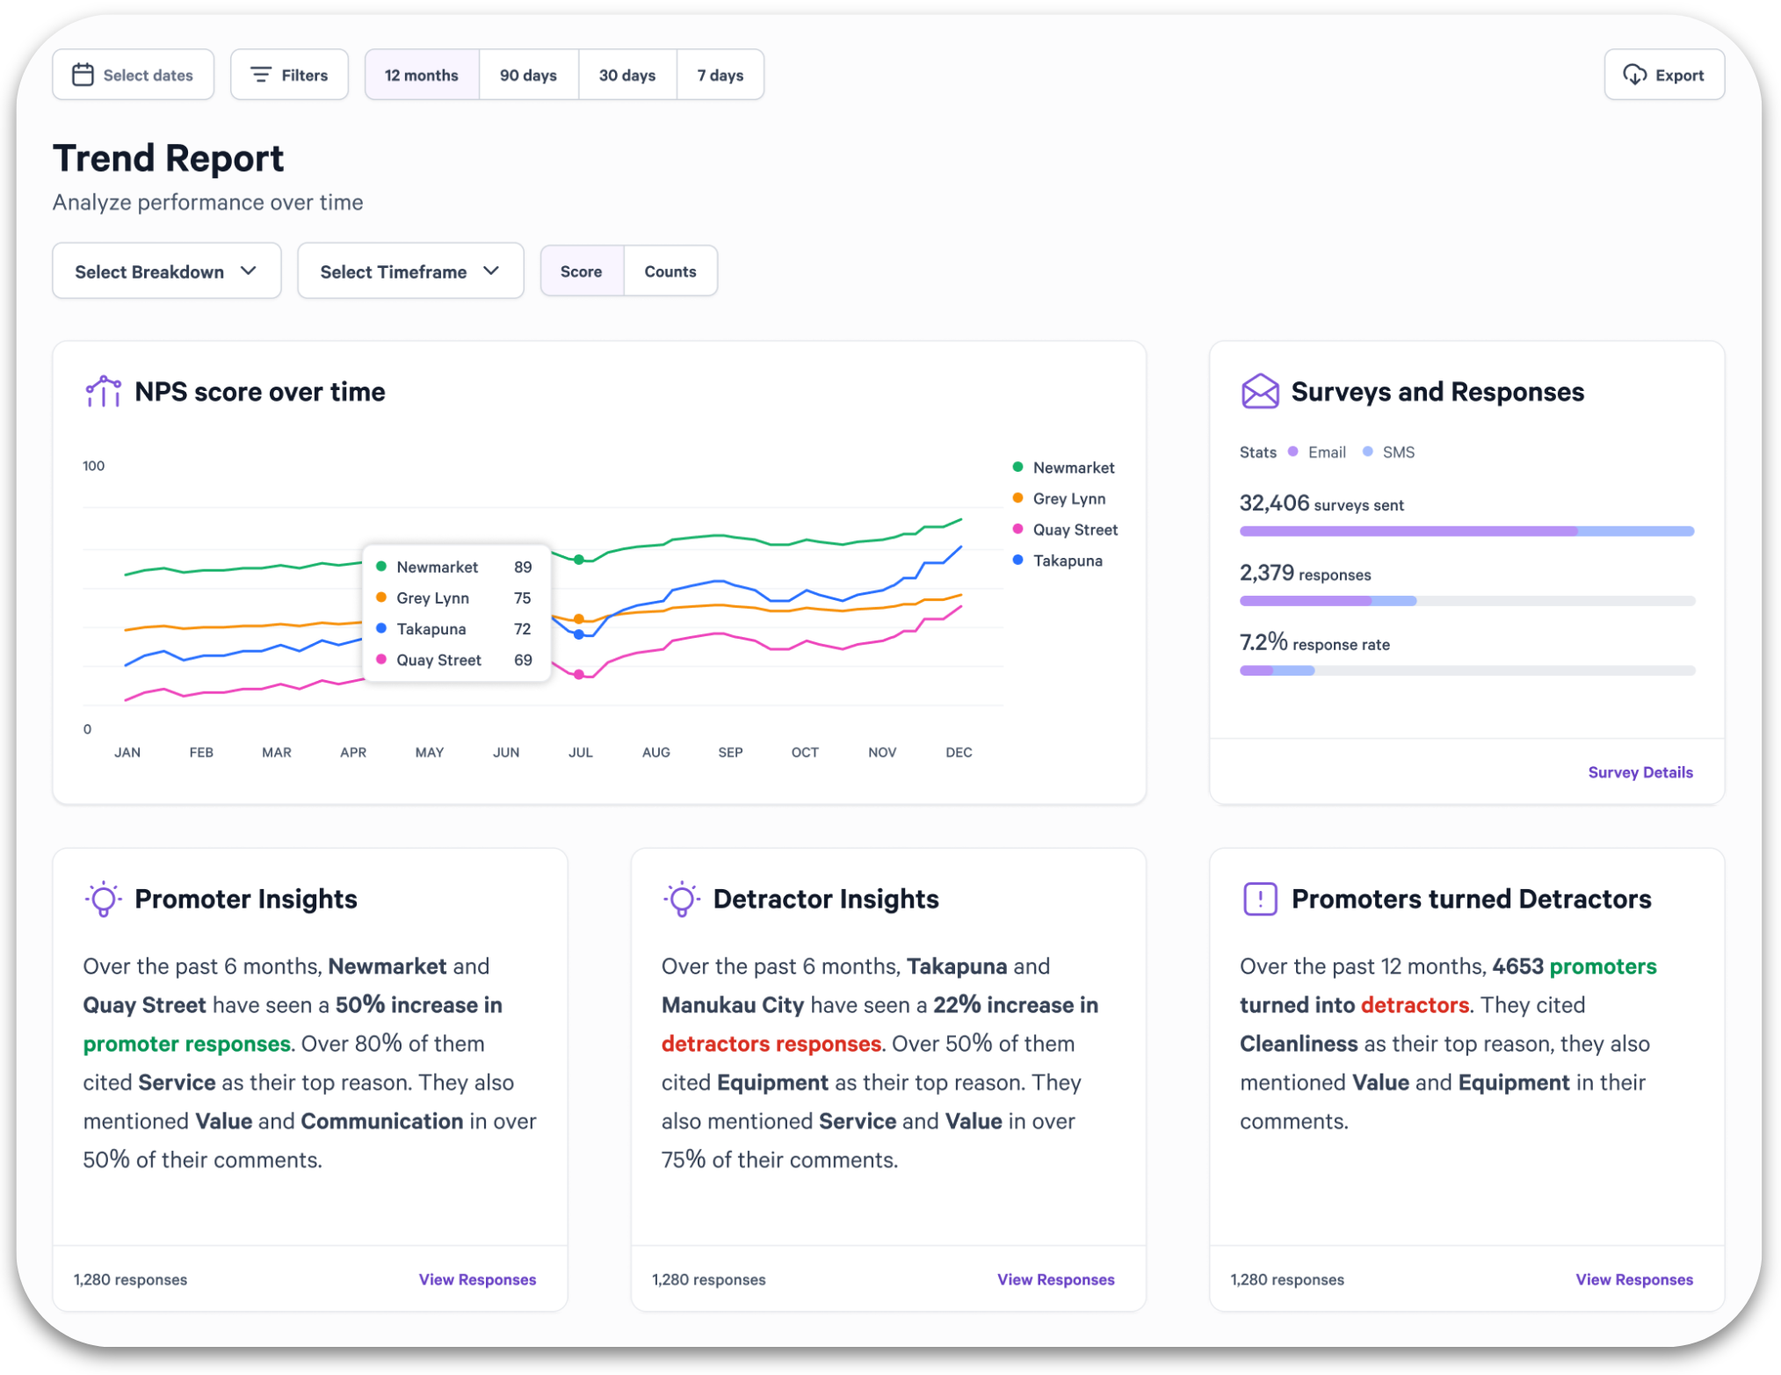Toggle the Newmarket series in chart legend
The image size is (1781, 1375).
pos(1072,467)
